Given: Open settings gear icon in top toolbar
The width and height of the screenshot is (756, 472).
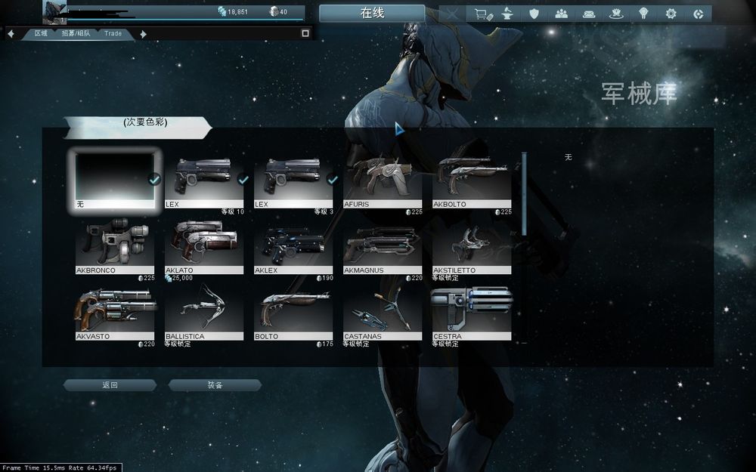Looking at the screenshot, I should (x=671, y=14).
